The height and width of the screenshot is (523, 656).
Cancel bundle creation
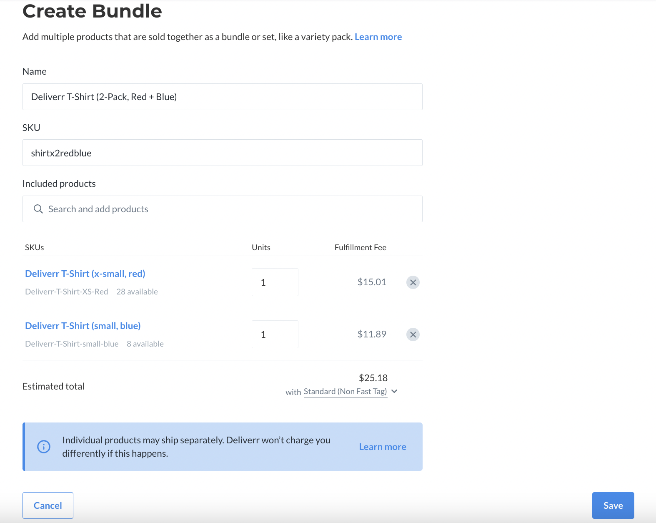pyautogui.click(x=48, y=505)
